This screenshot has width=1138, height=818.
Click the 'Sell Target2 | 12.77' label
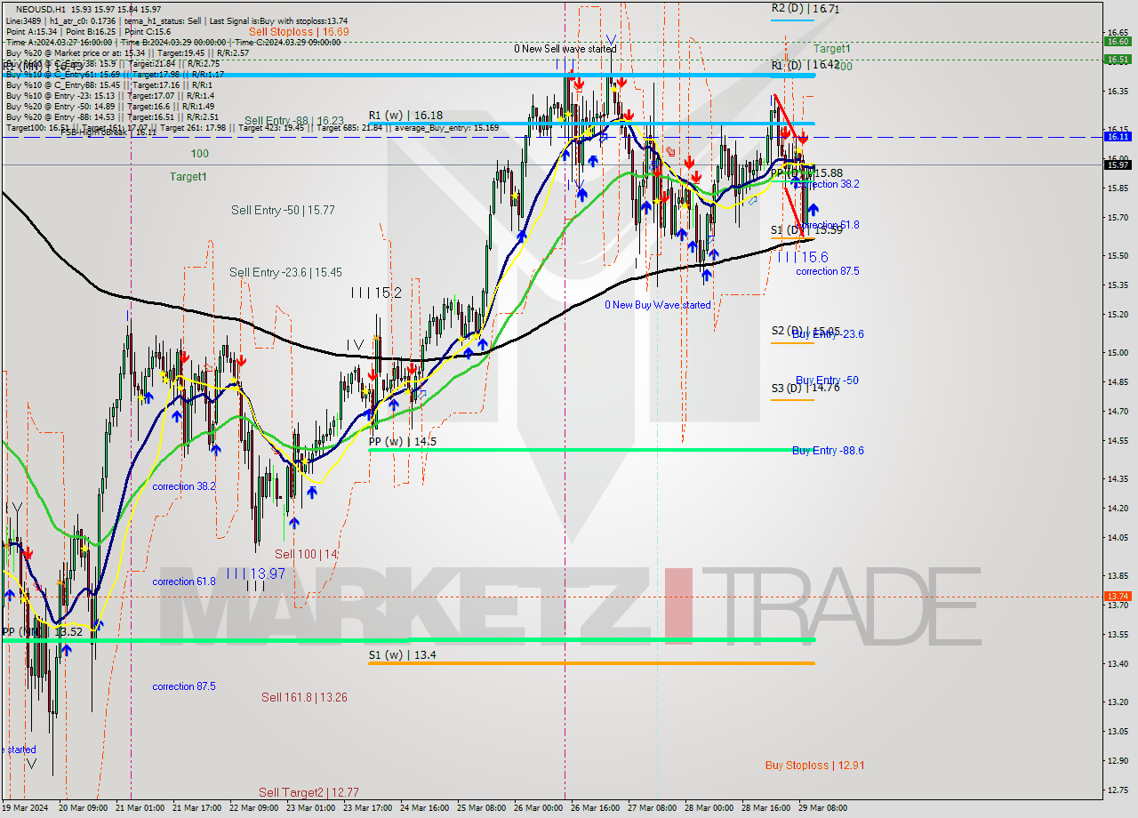pos(309,792)
